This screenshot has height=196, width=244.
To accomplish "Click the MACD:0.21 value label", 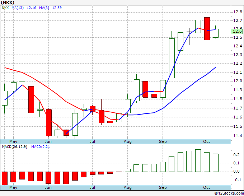I will (x=41, y=147).
